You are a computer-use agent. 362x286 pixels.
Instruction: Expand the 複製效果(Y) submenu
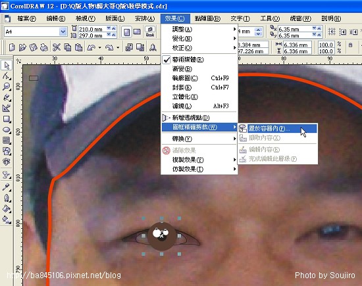(199, 160)
